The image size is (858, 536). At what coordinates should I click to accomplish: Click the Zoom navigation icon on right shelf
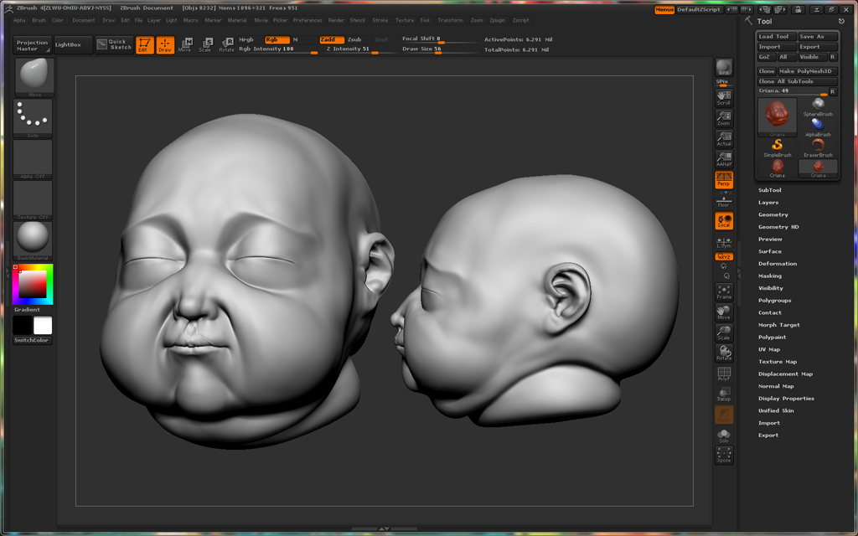[x=724, y=118]
